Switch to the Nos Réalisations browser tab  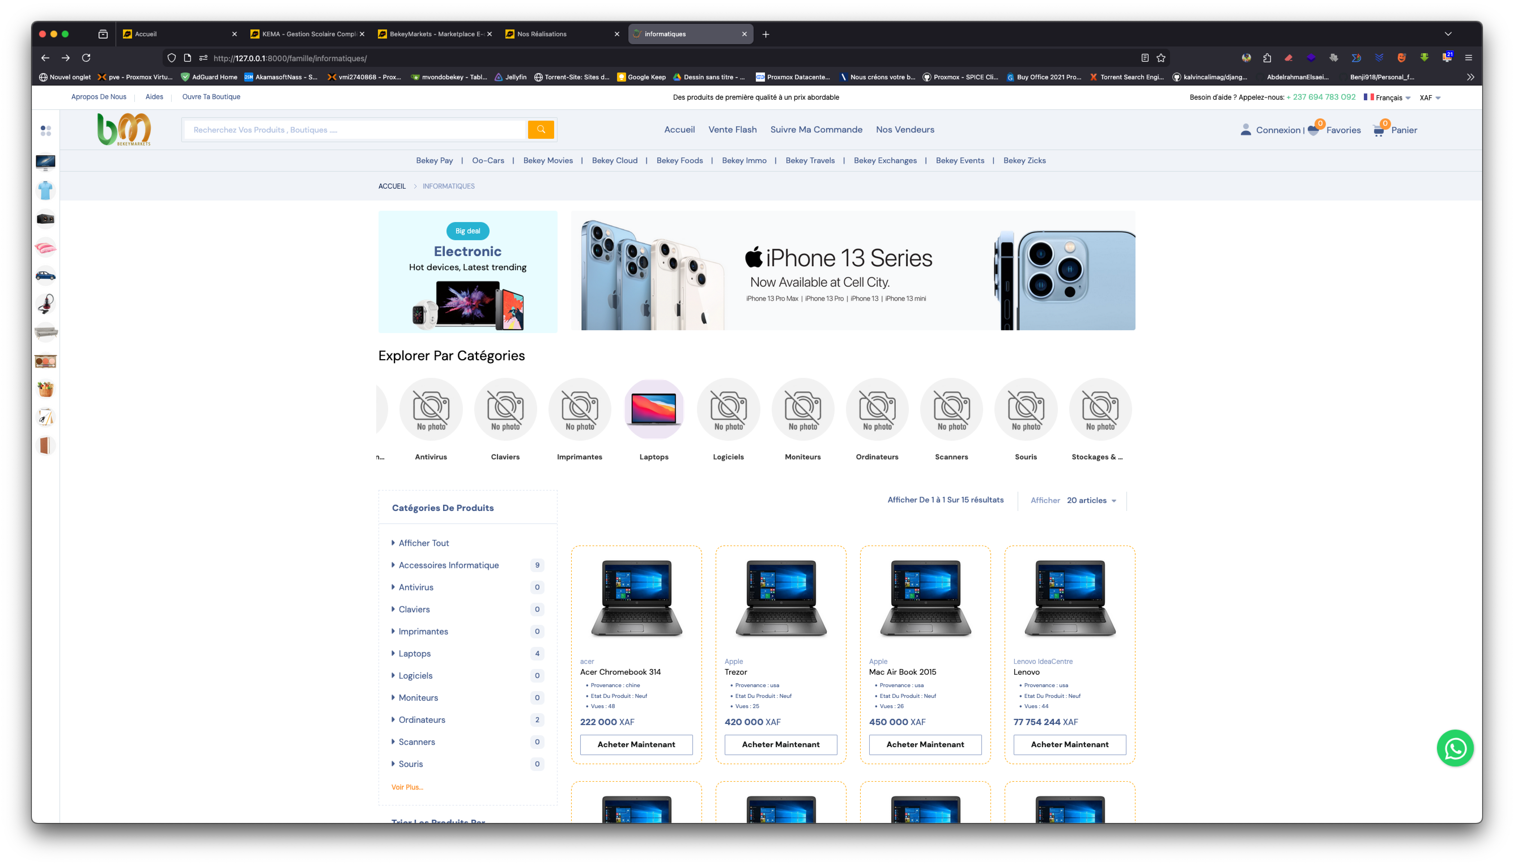point(541,34)
